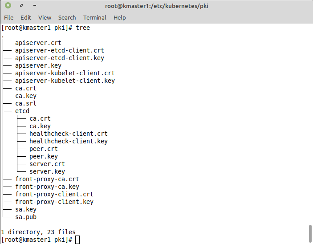313x244 pixels.
Task: Click sa.pub at the tree bottom
Action: click(26, 217)
